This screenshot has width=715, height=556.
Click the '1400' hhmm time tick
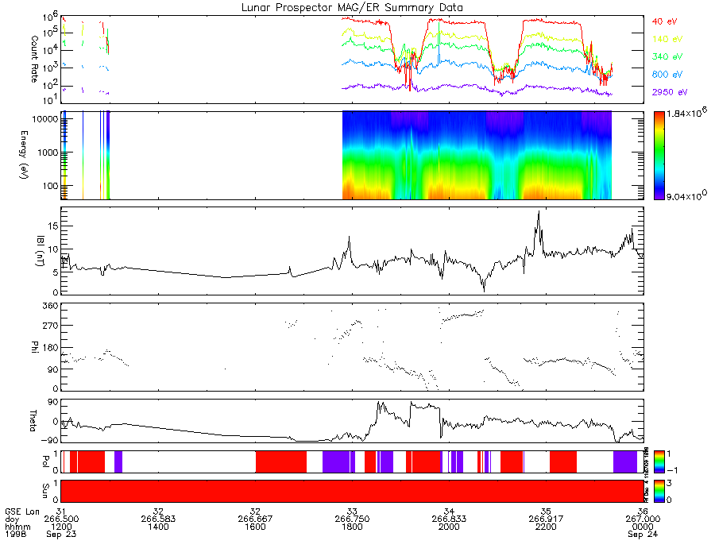coord(158,527)
